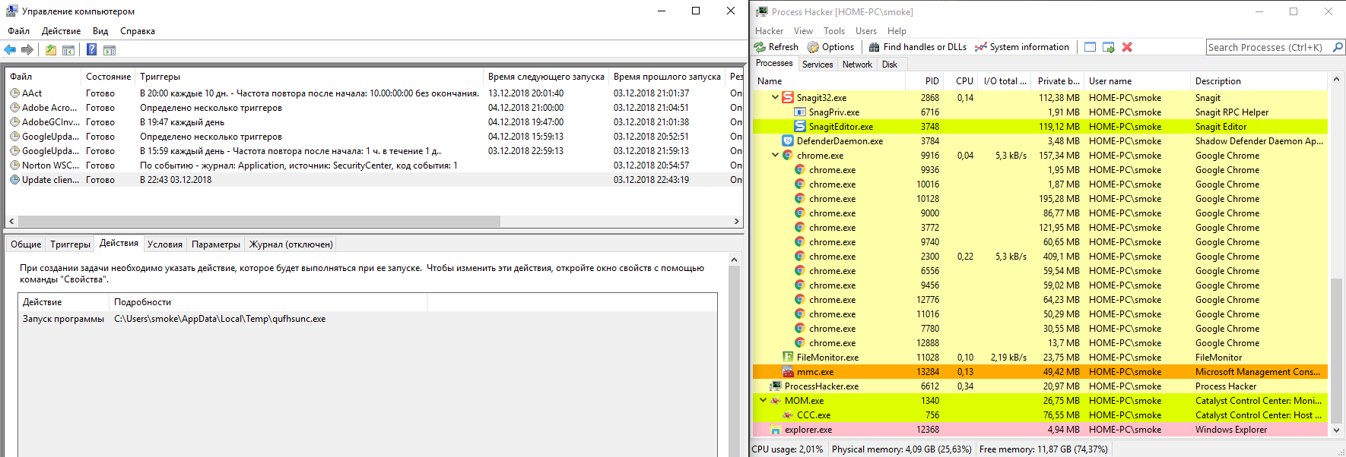Sort tasks by Время следующего запуска header
The image size is (1346, 457).
point(546,77)
